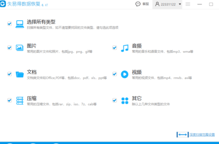The width and height of the screenshot is (219, 144).
Task: Click the play icon for 视频
Action: (x=124, y=74)
